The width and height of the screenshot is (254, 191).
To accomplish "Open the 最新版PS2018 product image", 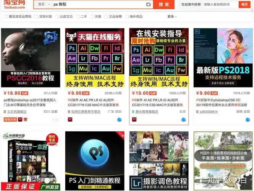I will click(223, 58).
